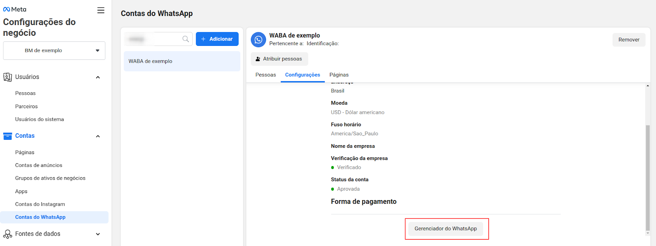Click the settings panel vertical scrollbar
This screenshot has width=656, height=246.
(x=648, y=178)
